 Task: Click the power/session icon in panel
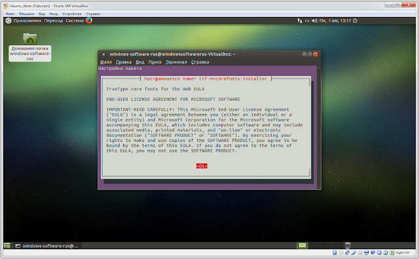355,20
